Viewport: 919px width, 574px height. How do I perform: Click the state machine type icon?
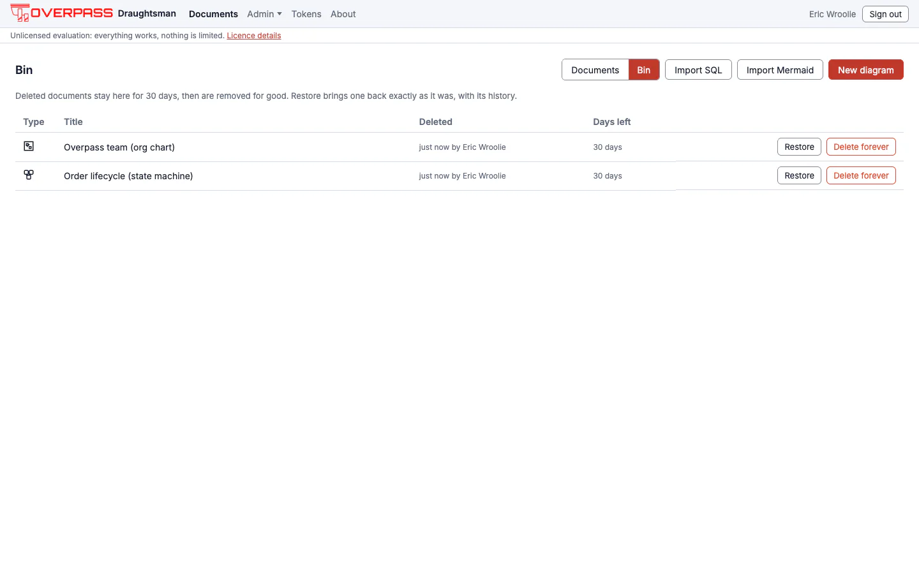(29, 175)
